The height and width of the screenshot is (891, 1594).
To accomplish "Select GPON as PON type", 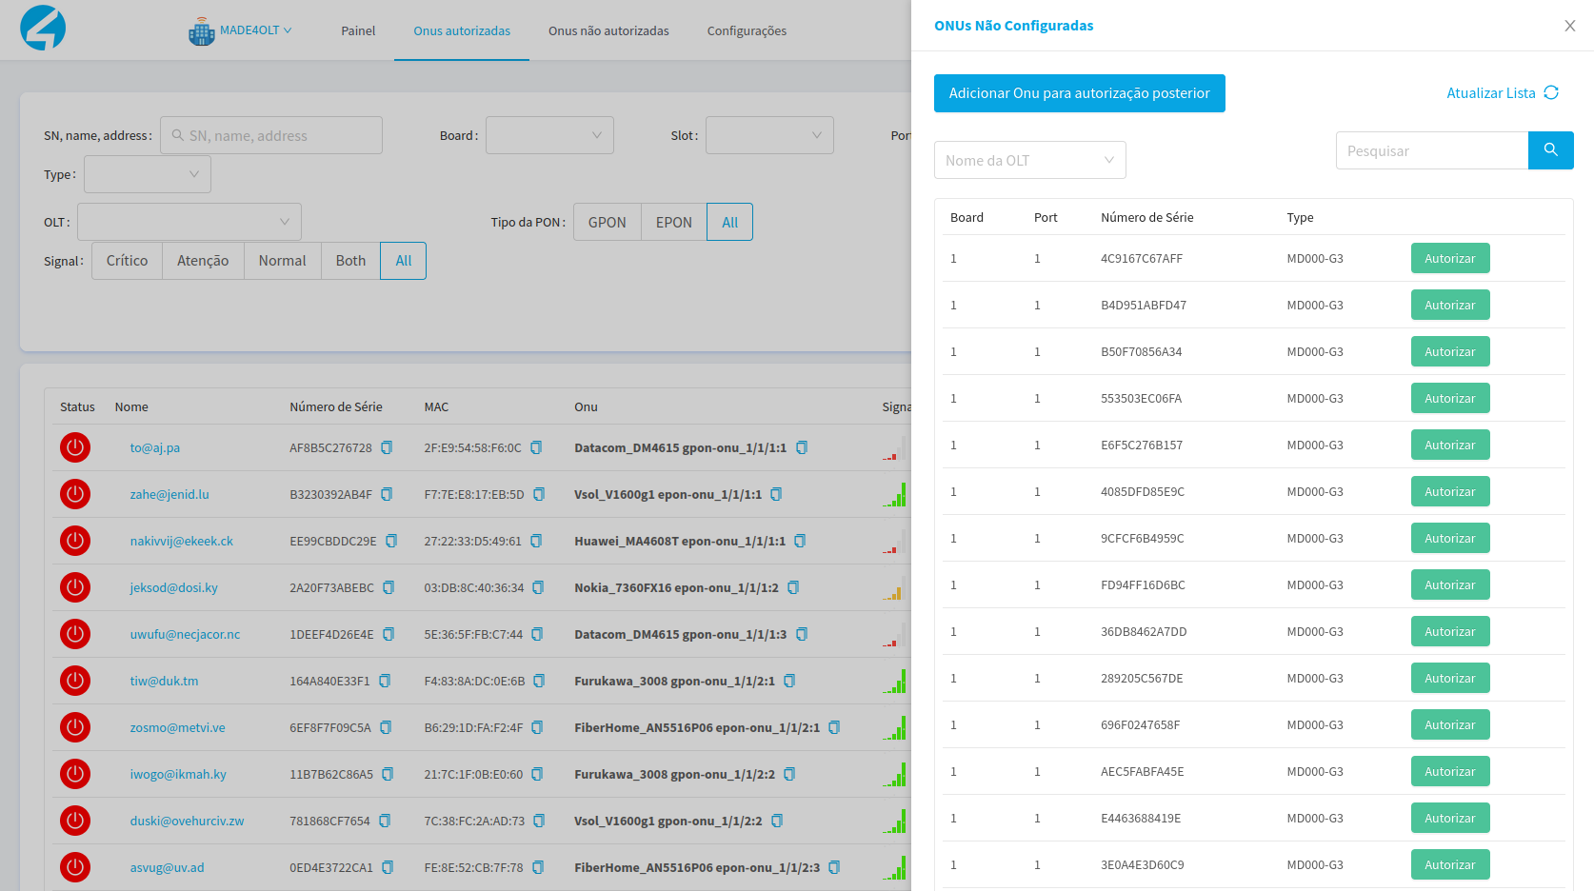I will [x=607, y=222].
